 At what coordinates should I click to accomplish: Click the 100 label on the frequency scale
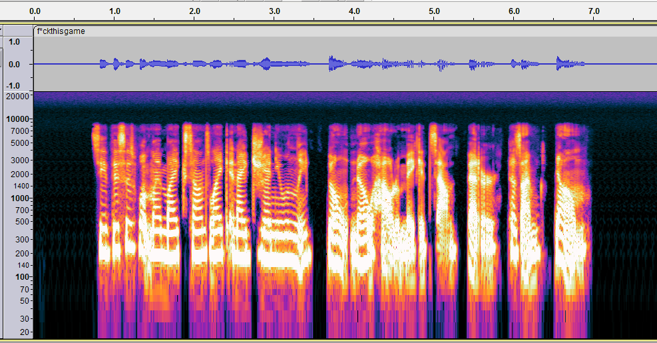23,277
